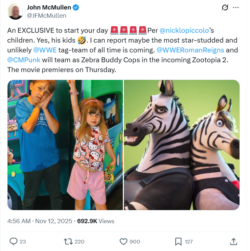Bookmark this post
The image size is (250, 251).
pyautogui.click(x=178, y=241)
